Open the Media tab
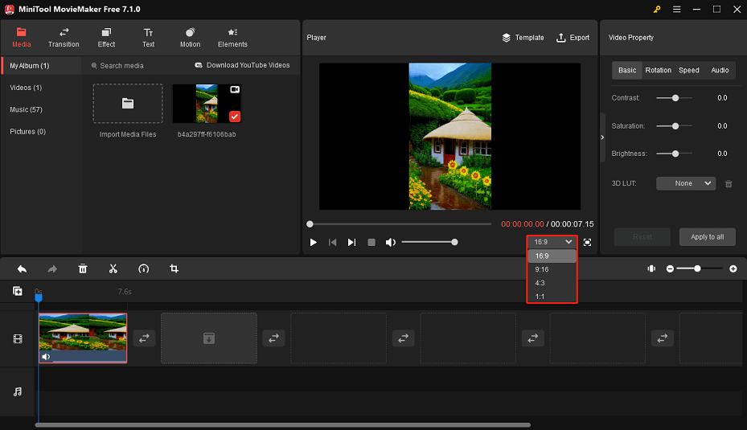The width and height of the screenshot is (747, 430). [21, 38]
